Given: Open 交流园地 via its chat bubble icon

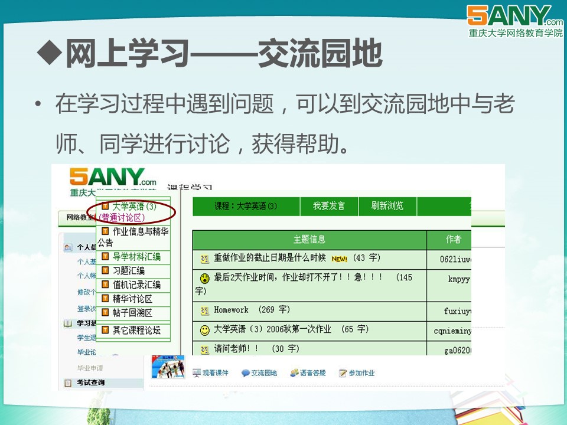Looking at the screenshot, I should coord(246,373).
